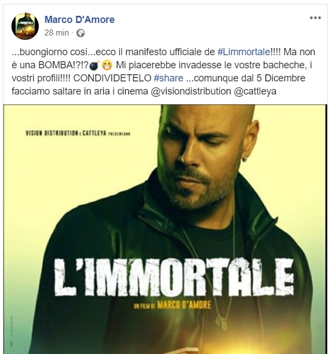Click the L'IMMORTALE title on the poster
The image size is (331, 354).
point(174,277)
